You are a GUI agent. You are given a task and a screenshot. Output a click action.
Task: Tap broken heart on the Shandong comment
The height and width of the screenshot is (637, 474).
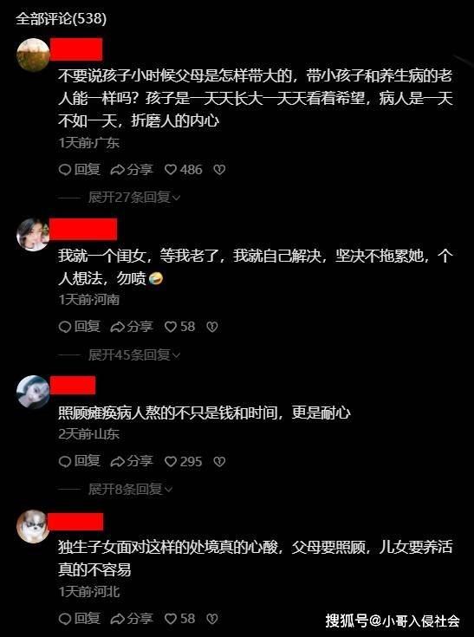pos(219,461)
